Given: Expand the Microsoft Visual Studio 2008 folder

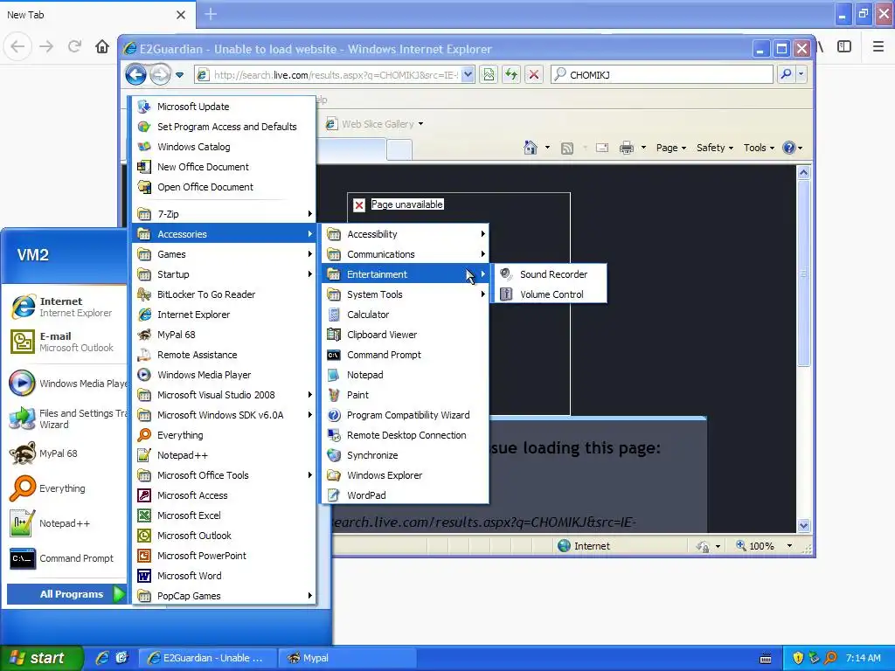Looking at the screenshot, I should pos(225,395).
